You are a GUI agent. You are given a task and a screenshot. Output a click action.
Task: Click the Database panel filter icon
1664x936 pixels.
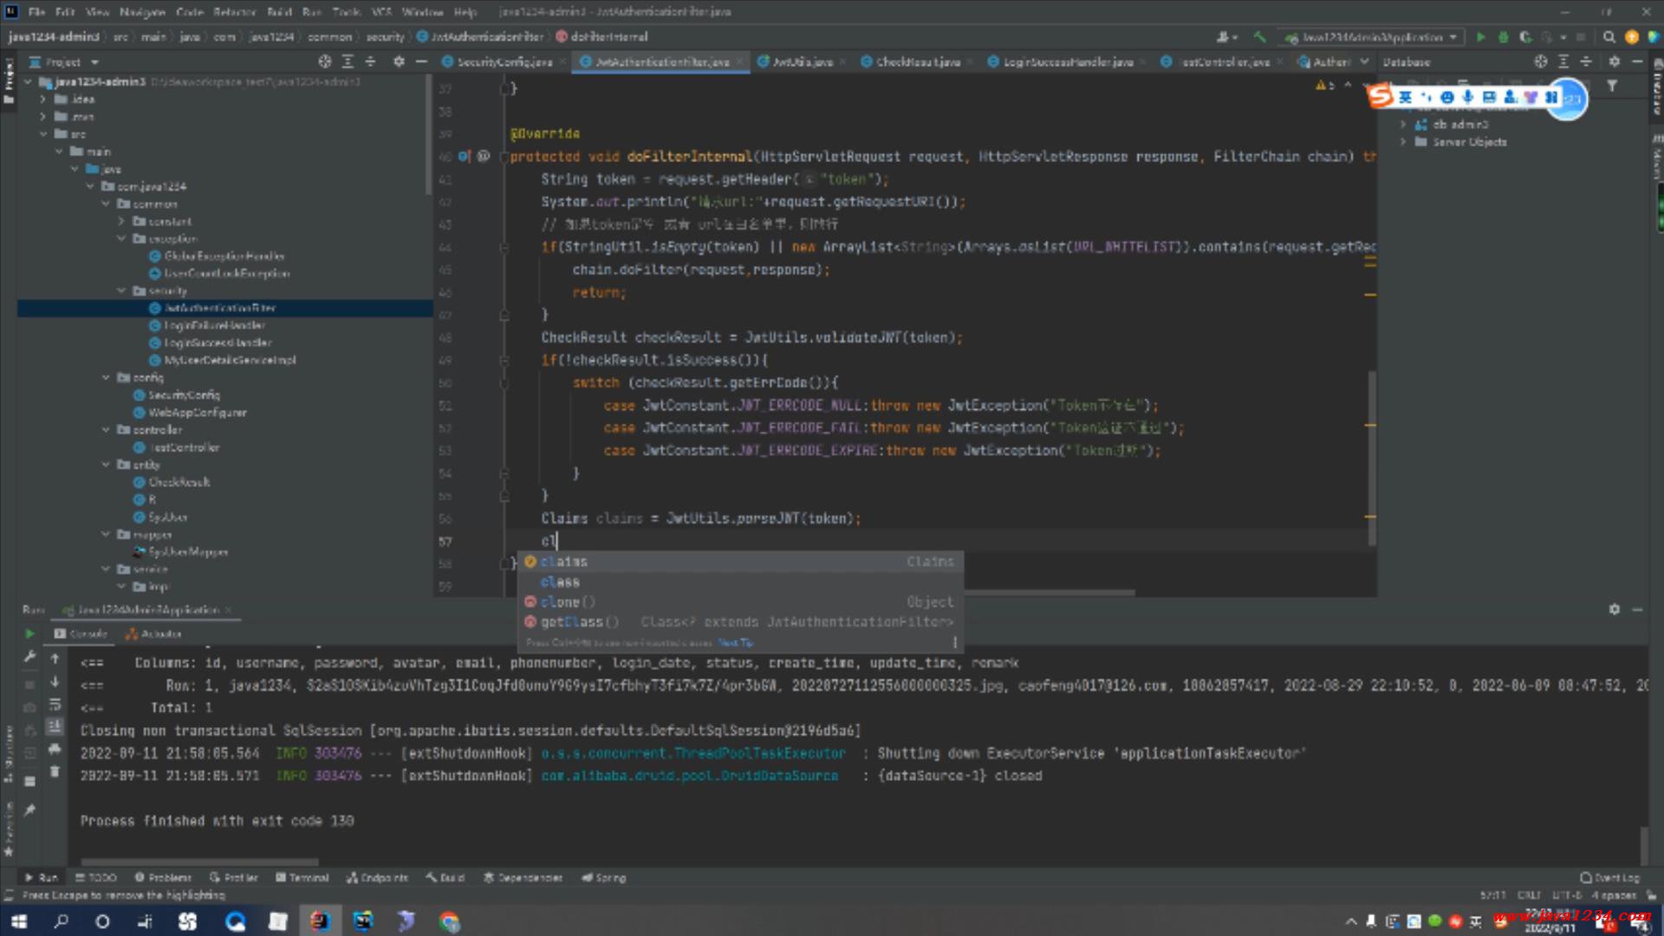[1612, 86]
